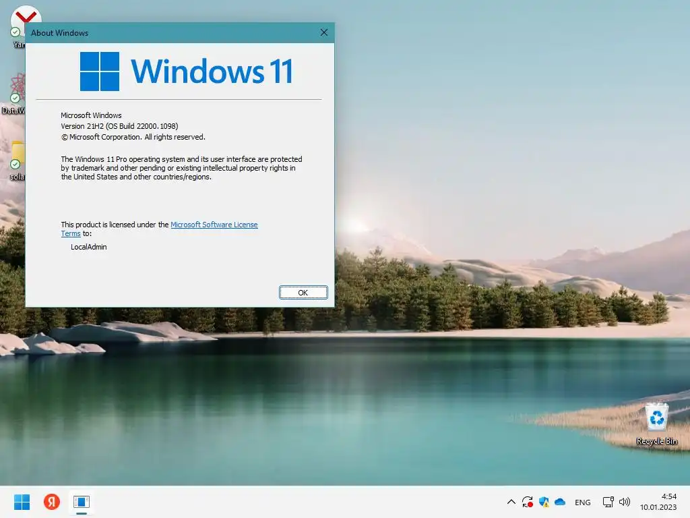Switch the ENG input language indicator

pyautogui.click(x=583, y=502)
